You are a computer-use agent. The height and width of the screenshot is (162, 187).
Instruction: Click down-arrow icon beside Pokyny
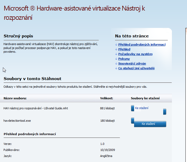pos(116,59)
